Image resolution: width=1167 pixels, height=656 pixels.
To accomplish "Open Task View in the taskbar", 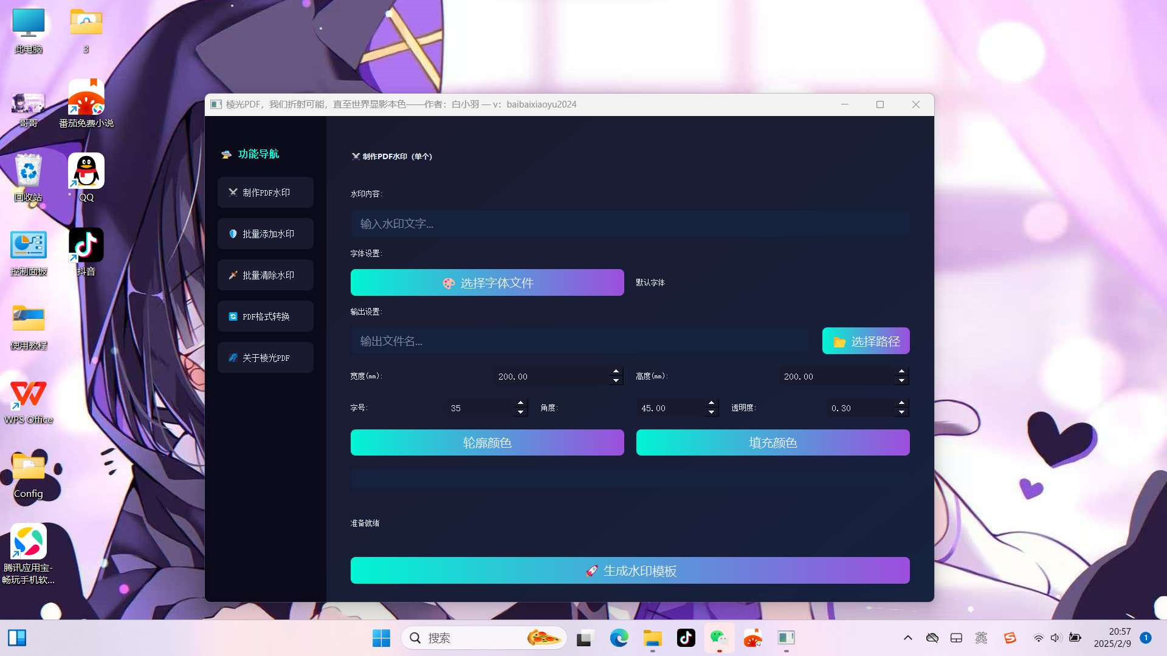I will 585,638.
